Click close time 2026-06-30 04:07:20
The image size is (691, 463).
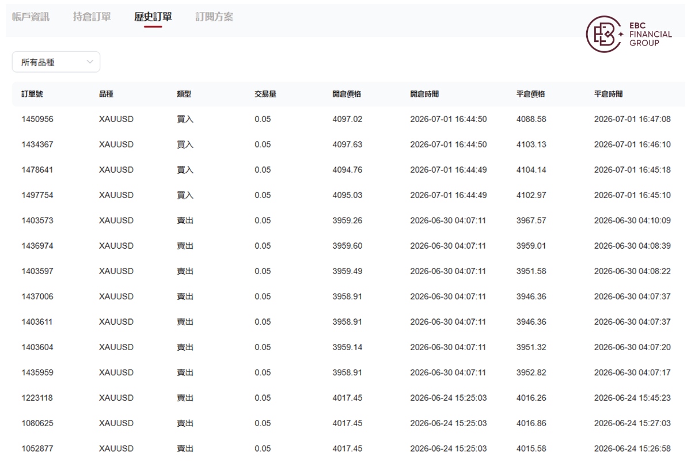632,347
